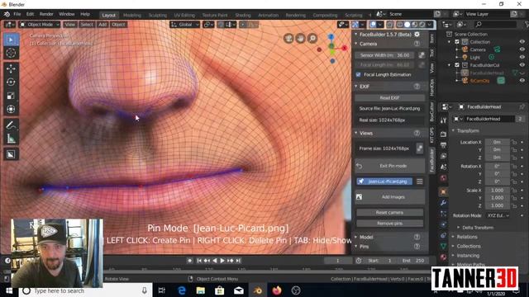Click the camera view gizmo button
The height and width of the screenshot is (297, 529).
point(288,39)
